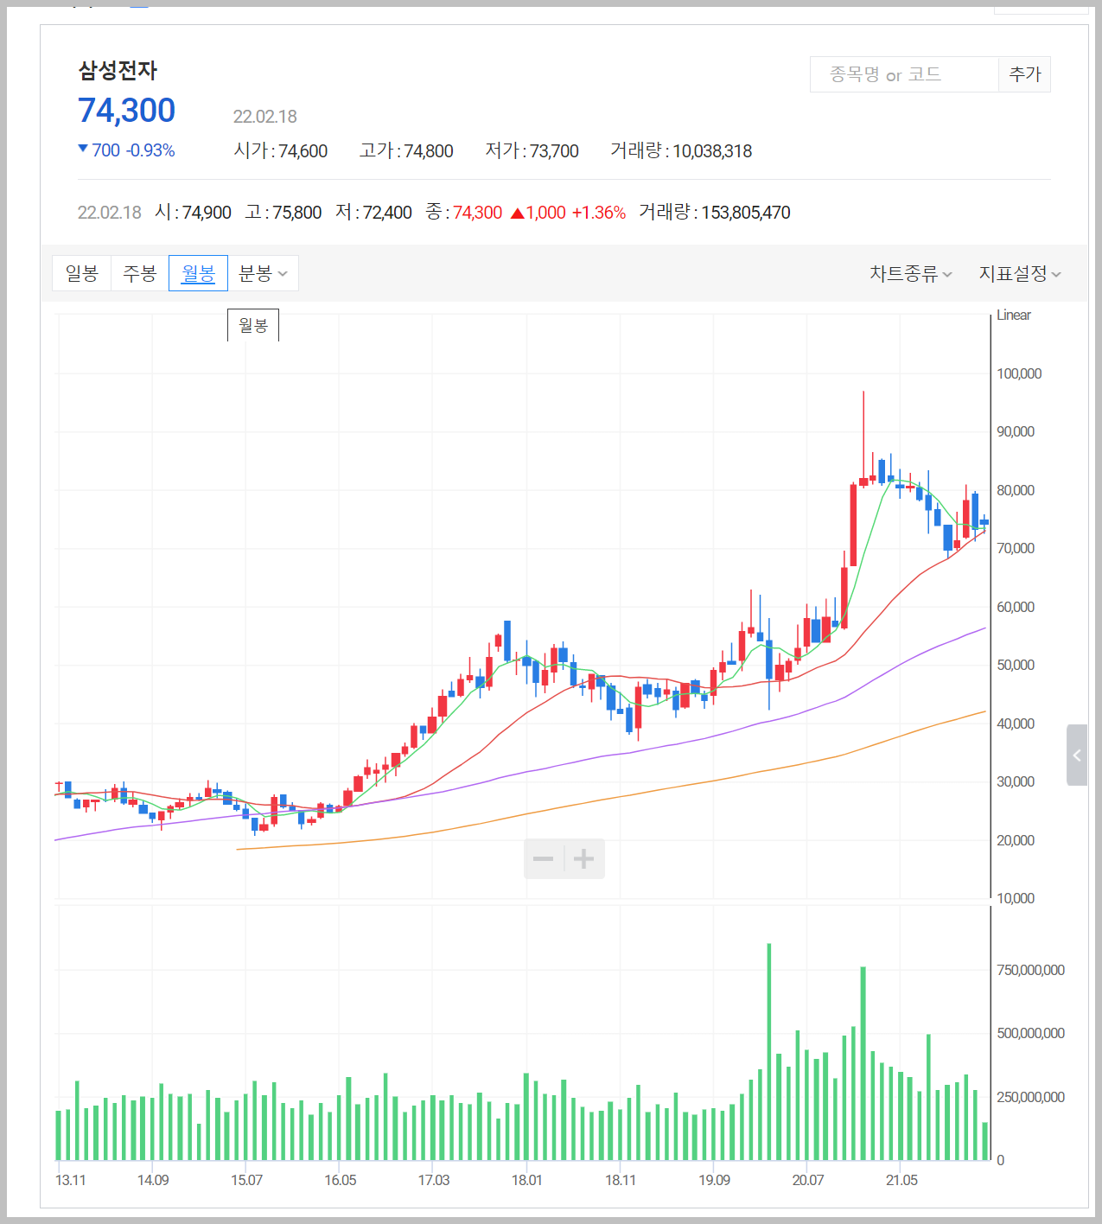Select the 주봉 weekly chart tab
The width and height of the screenshot is (1102, 1224).
click(140, 273)
